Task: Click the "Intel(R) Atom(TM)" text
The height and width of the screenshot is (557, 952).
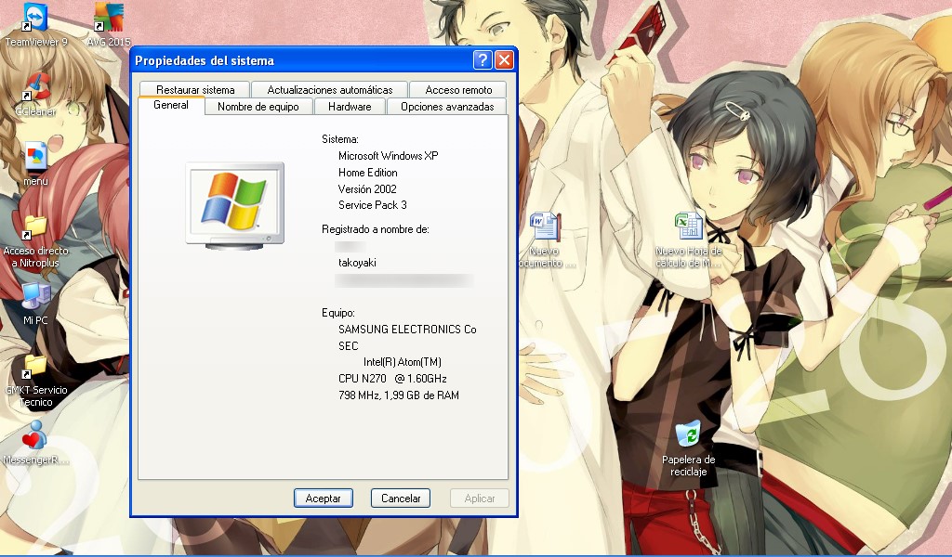Action: [402, 362]
